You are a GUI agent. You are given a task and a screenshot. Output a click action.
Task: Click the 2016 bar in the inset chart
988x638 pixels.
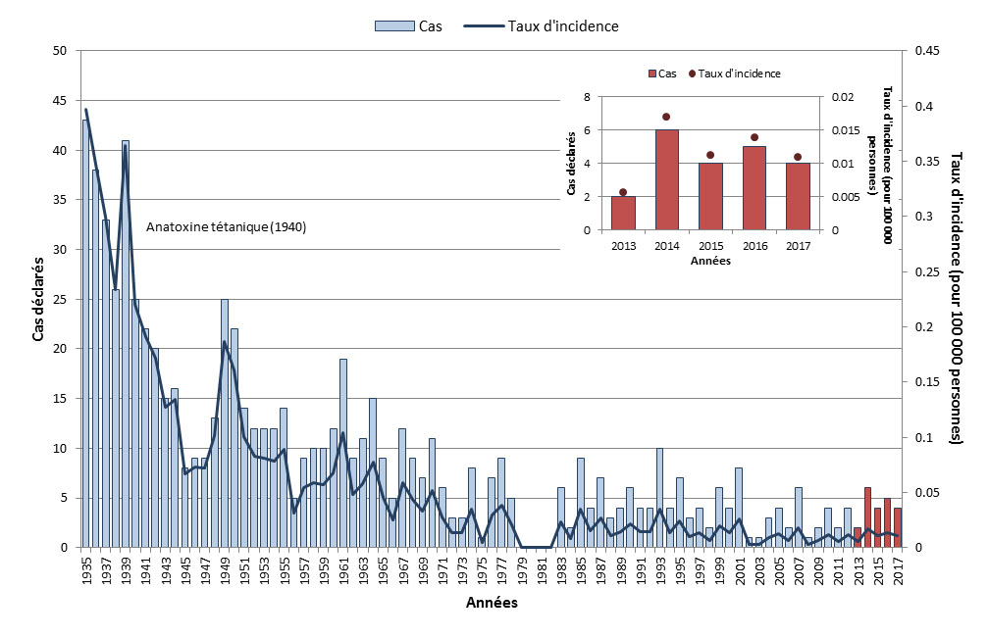[x=754, y=188]
